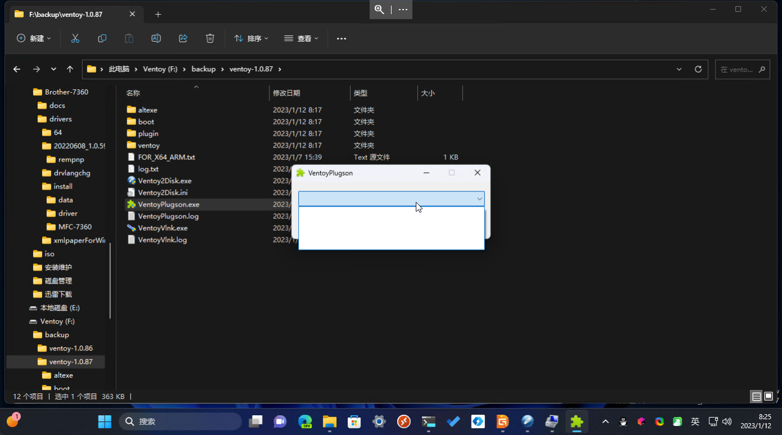Open Task View from the taskbar
The width and height of the screenshot is (782, 435).
pos(256,421)
